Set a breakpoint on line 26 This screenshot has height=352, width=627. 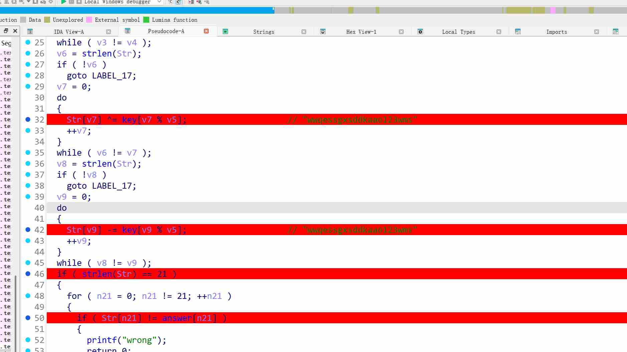click(28, 53)
